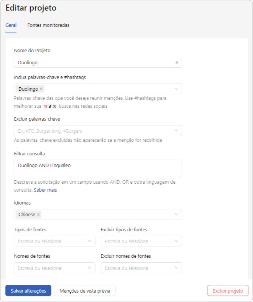
Task: Click inside the Filtrar consulta text area
Action: click(98, 169)
